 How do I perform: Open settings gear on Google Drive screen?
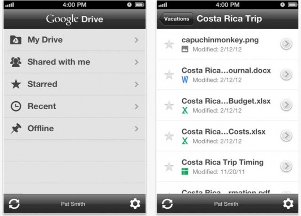135,204
